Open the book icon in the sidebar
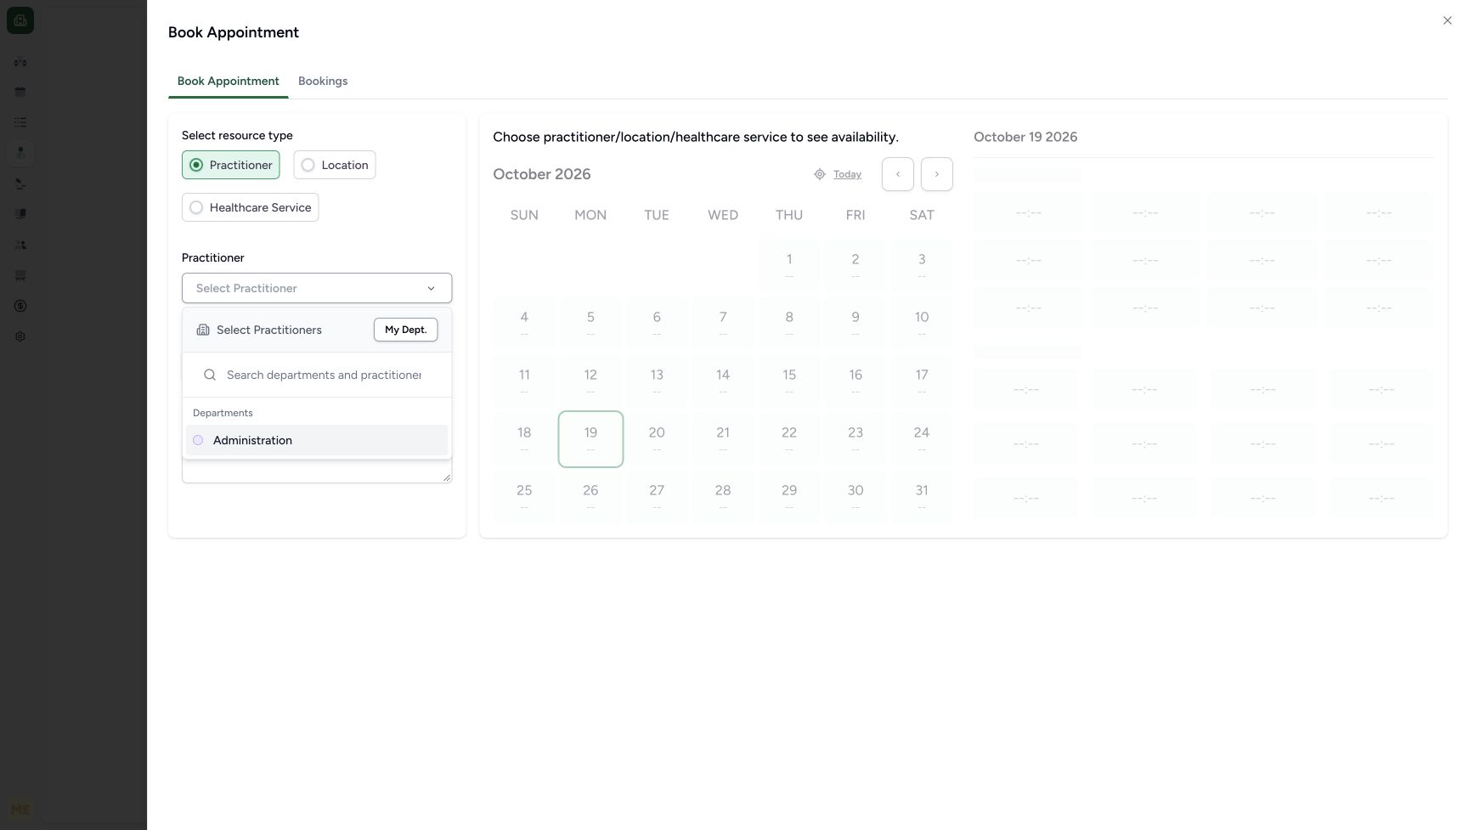Viewport: 1468px width, 830px height. point(20,214)
